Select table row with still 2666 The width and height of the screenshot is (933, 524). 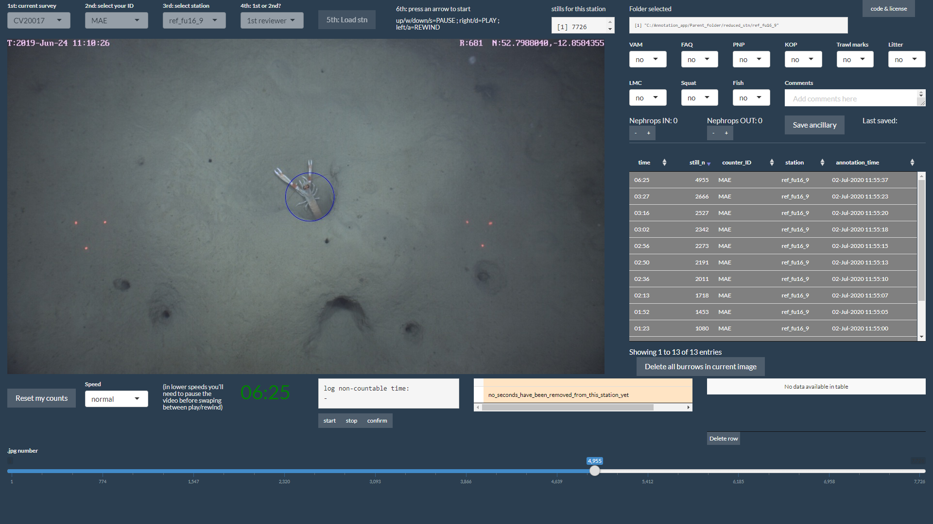coord(773,196)
